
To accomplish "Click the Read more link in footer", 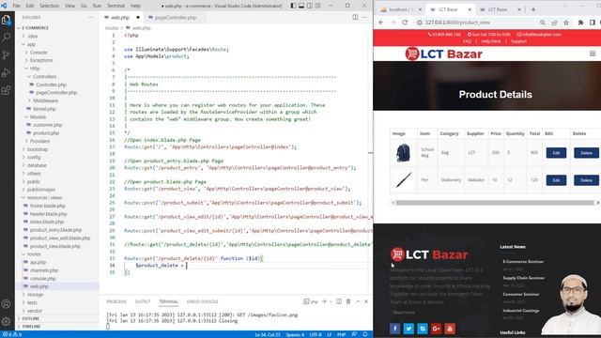I will coord(404,313).
